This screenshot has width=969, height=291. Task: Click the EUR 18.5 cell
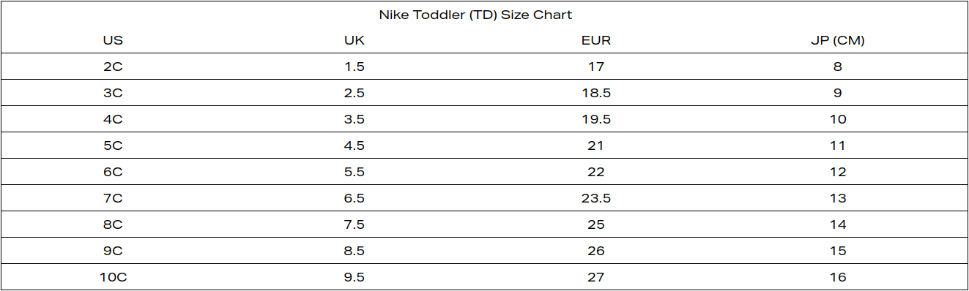coord(596,93)
